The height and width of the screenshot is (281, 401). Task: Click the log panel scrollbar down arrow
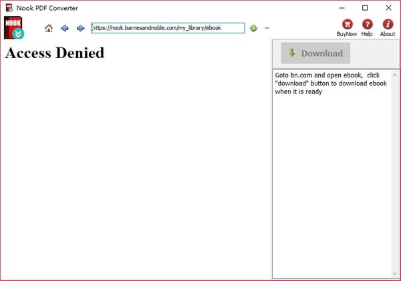[395, 274]
